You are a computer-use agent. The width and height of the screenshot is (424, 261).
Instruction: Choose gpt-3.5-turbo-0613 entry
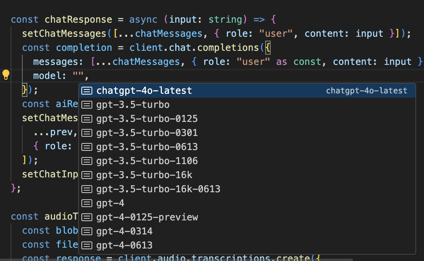247,147
